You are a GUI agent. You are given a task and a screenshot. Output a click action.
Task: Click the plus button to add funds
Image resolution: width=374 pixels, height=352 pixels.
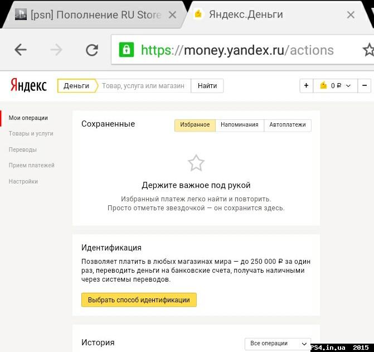point(306,85)
